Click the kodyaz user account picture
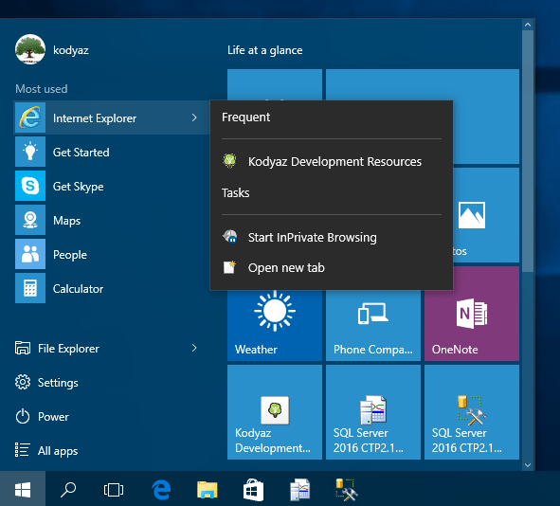This screenshot has width=560, height=506. point(30,49)
